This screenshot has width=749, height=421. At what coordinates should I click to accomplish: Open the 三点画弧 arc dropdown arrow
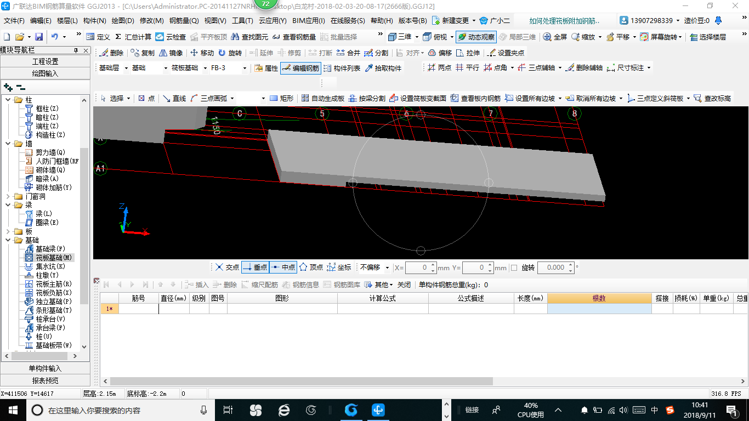coord(232,98)
